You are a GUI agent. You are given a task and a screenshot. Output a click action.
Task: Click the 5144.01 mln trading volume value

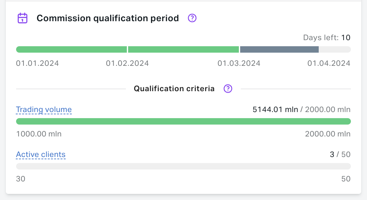click(275, 110)
